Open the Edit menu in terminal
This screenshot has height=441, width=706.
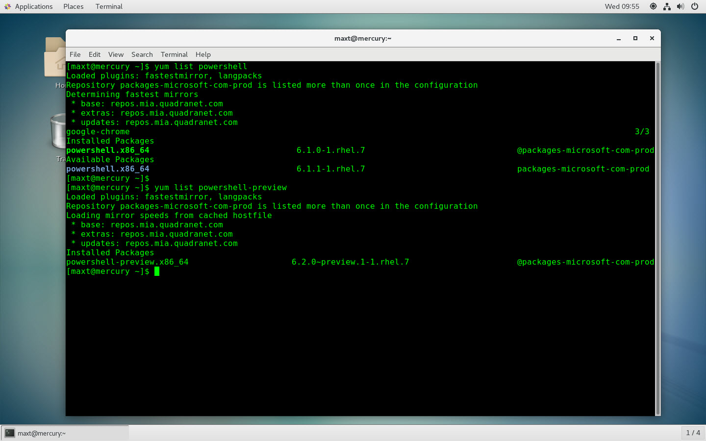[95, 54]
